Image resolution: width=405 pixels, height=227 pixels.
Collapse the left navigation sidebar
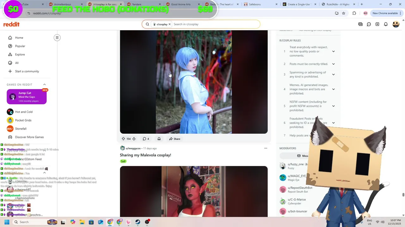pos(57,38)
